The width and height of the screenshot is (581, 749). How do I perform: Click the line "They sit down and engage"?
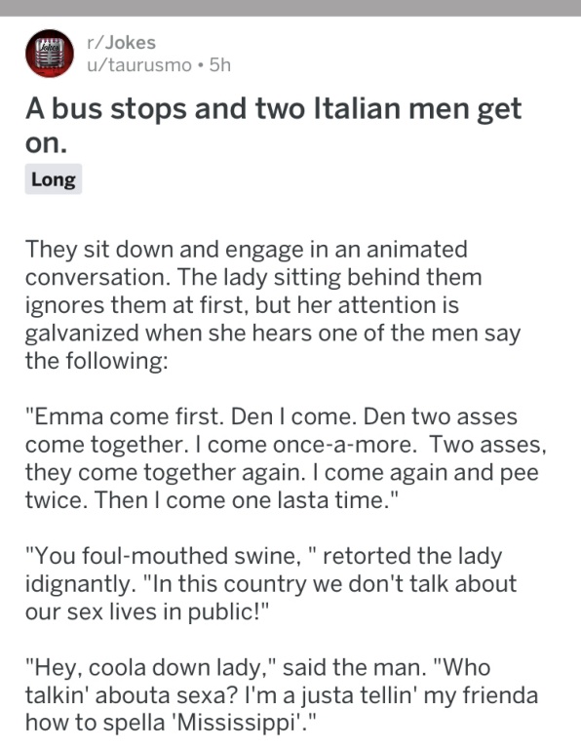point(247,250)
